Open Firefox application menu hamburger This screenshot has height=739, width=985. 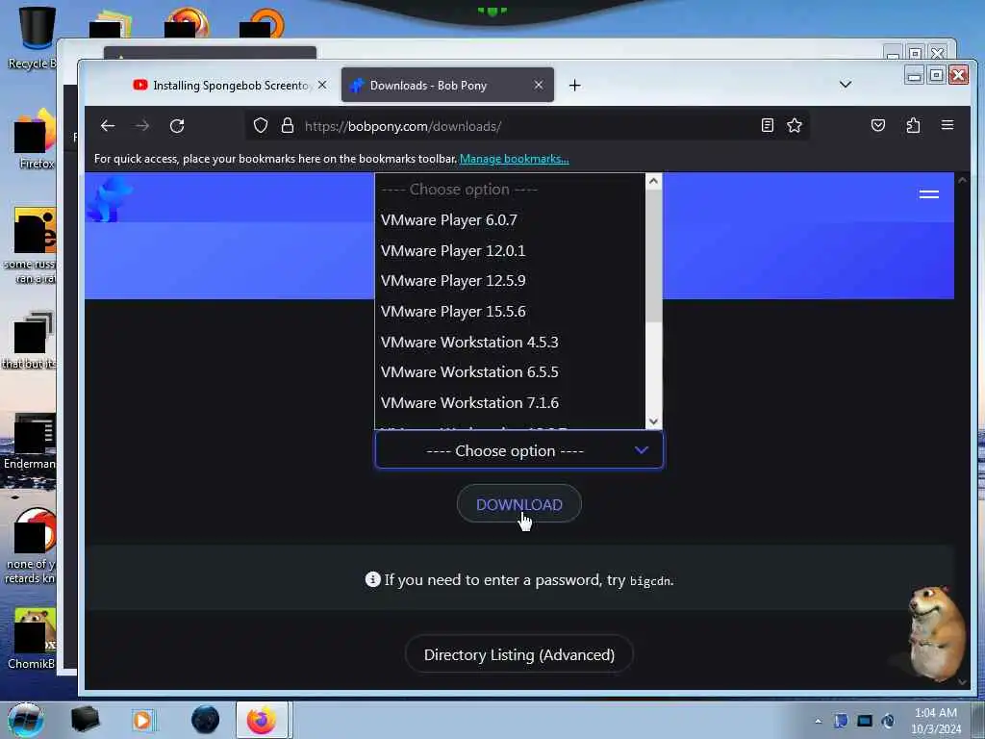pos(947,125)
